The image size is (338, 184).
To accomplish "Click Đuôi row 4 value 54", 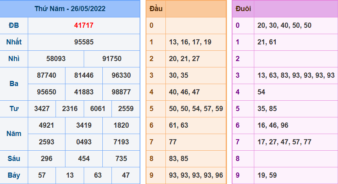I will coord(261,92).
